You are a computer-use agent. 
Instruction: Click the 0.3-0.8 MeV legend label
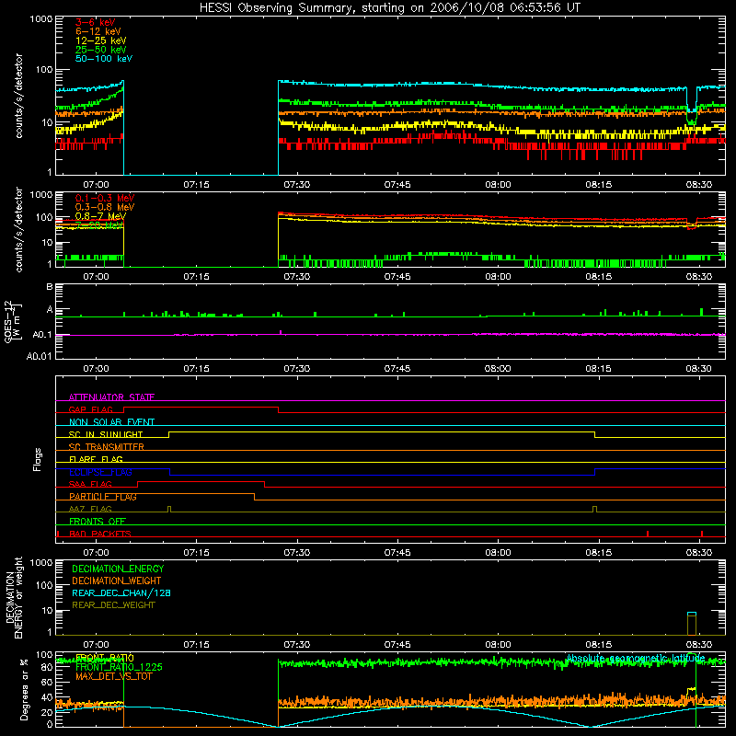105,207
